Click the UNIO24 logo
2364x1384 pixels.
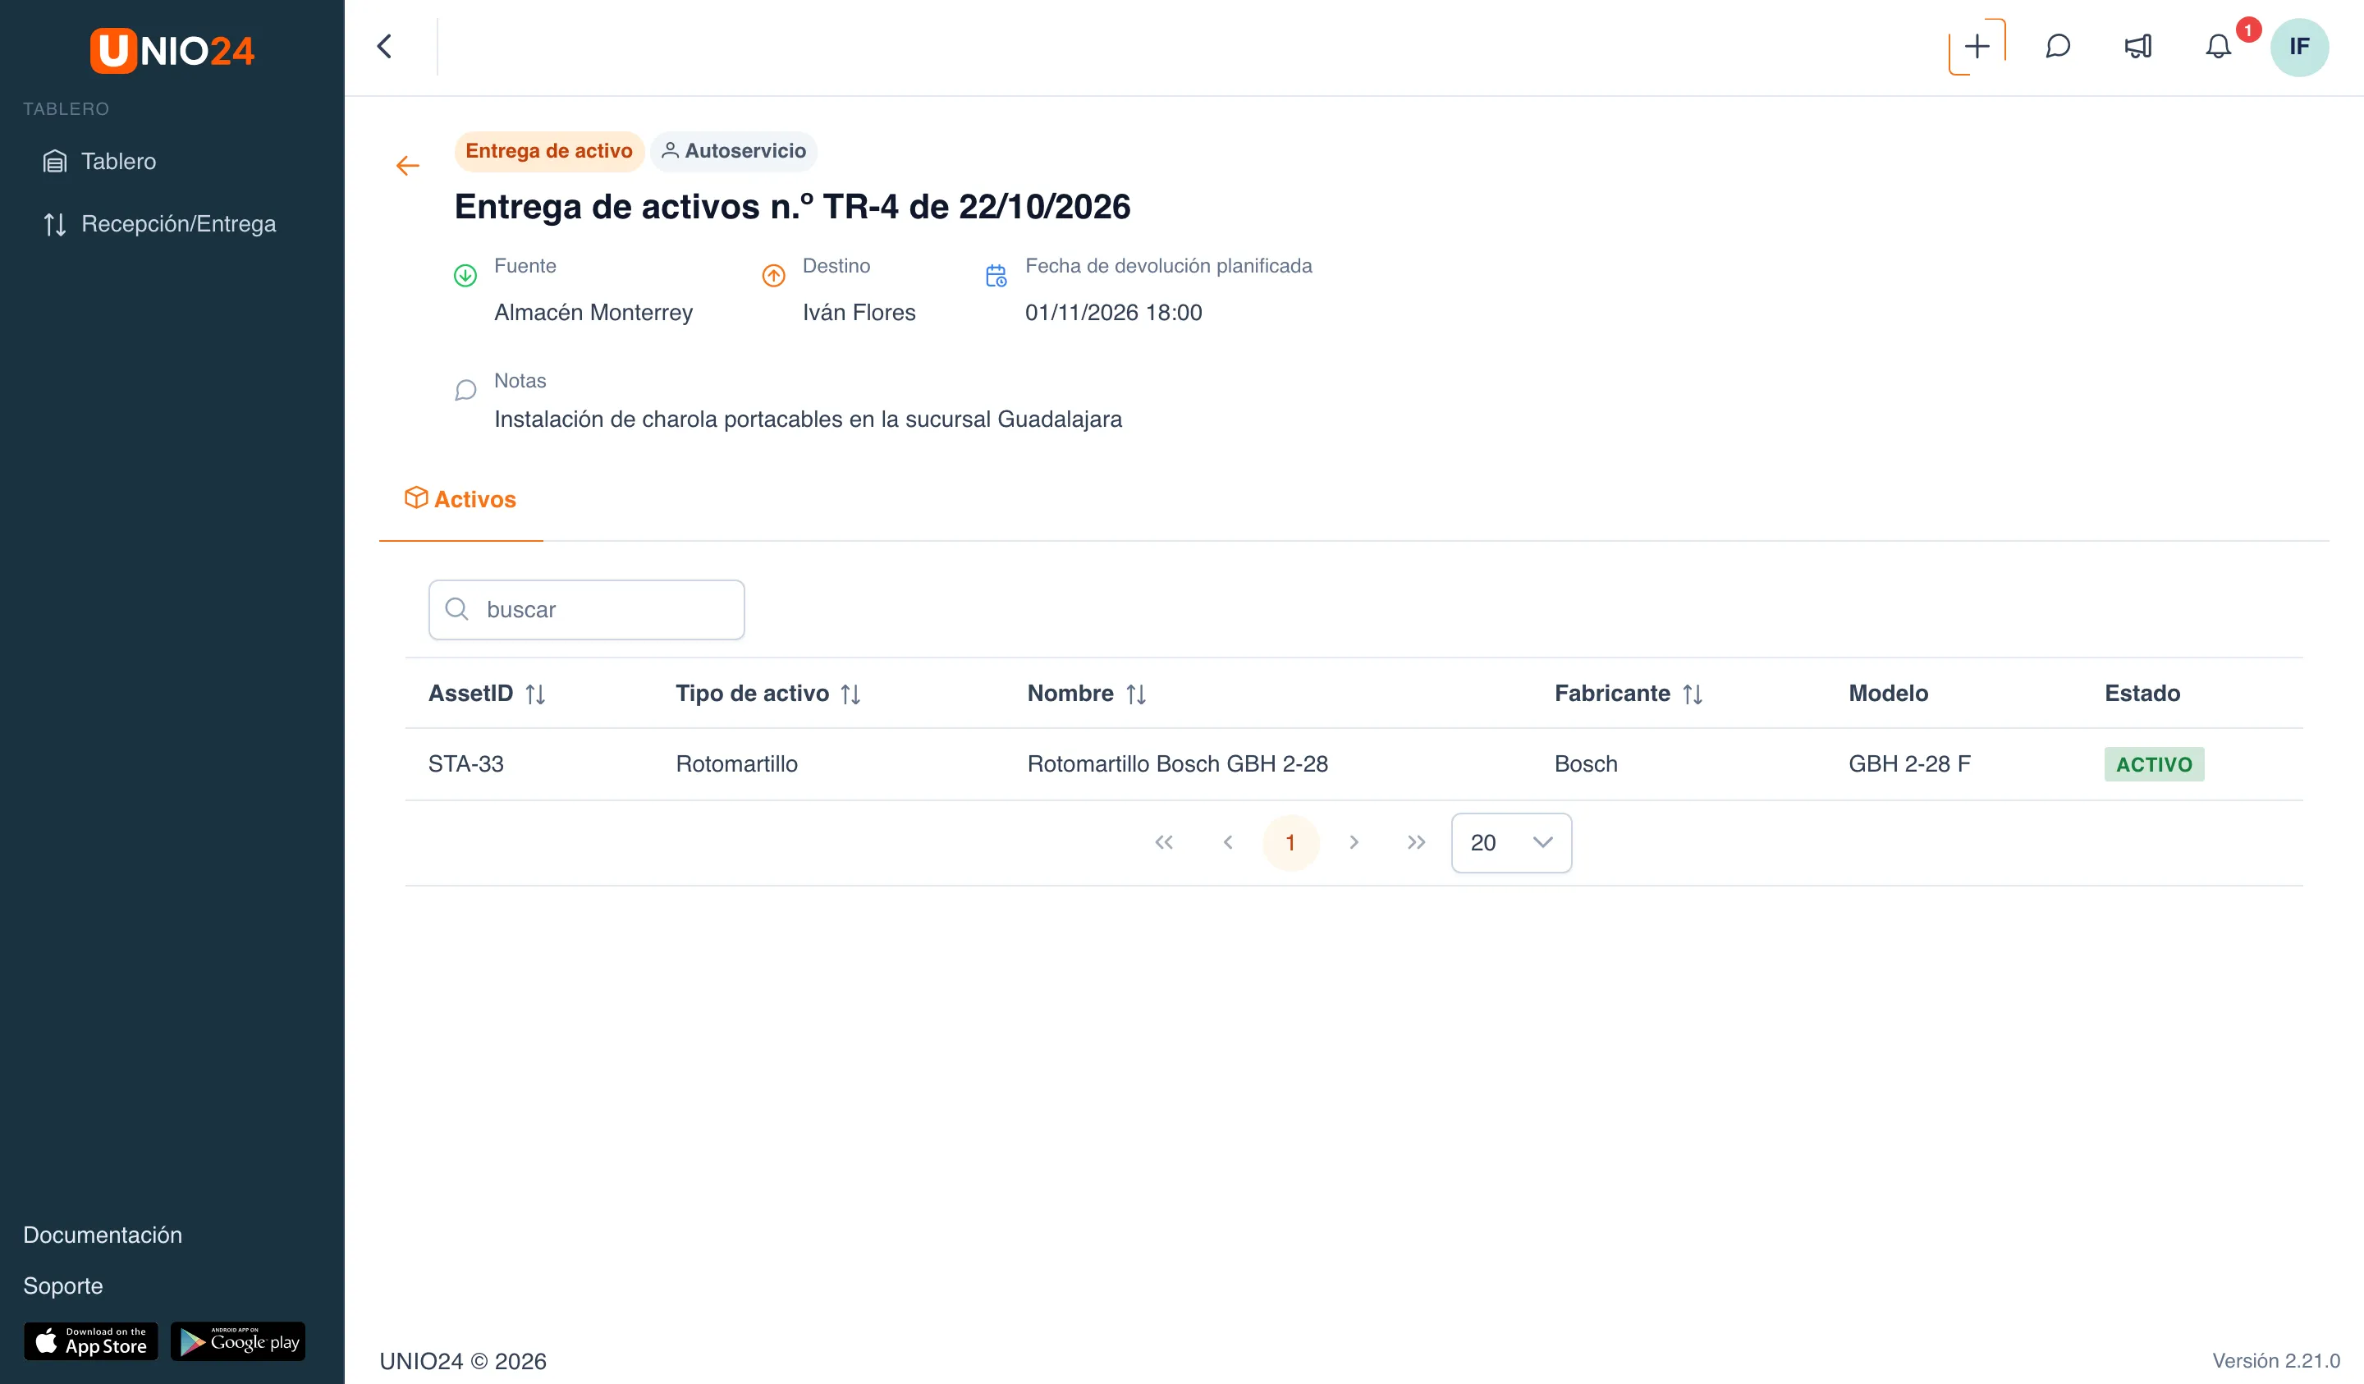(x=172, y=50)
